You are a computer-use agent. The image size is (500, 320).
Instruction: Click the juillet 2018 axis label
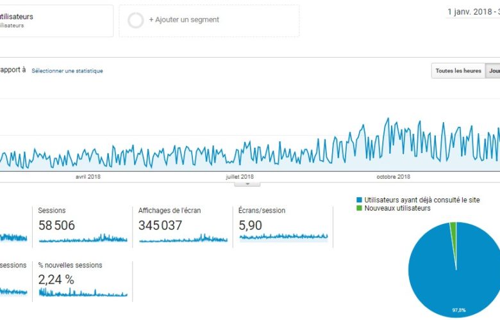click(x=240, y=177)
